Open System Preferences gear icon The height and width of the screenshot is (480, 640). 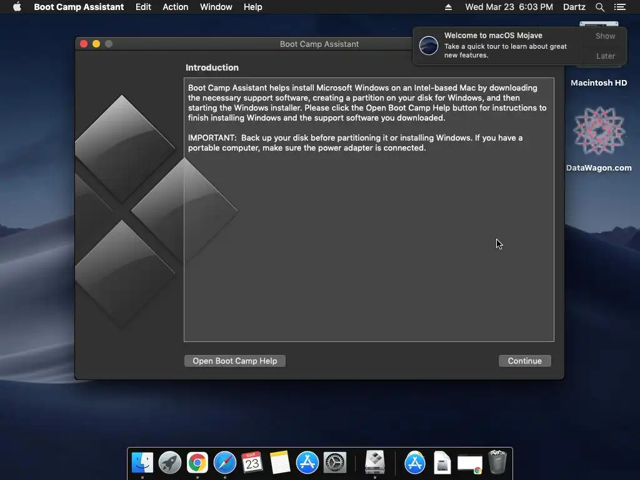[x=335, y=462]
